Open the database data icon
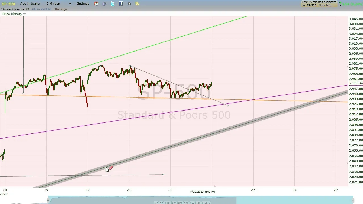This screenshot has height=204, width=363. (x=104, y=4)
